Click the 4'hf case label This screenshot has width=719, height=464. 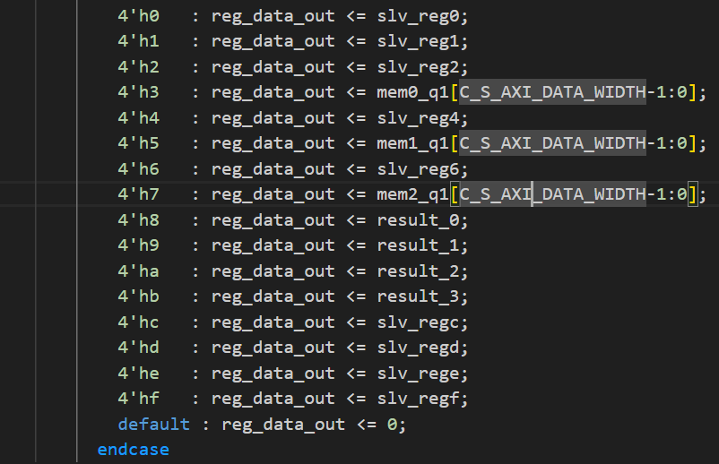[137, 399]
